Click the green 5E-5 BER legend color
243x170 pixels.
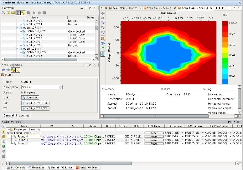[x=225, y=66]
